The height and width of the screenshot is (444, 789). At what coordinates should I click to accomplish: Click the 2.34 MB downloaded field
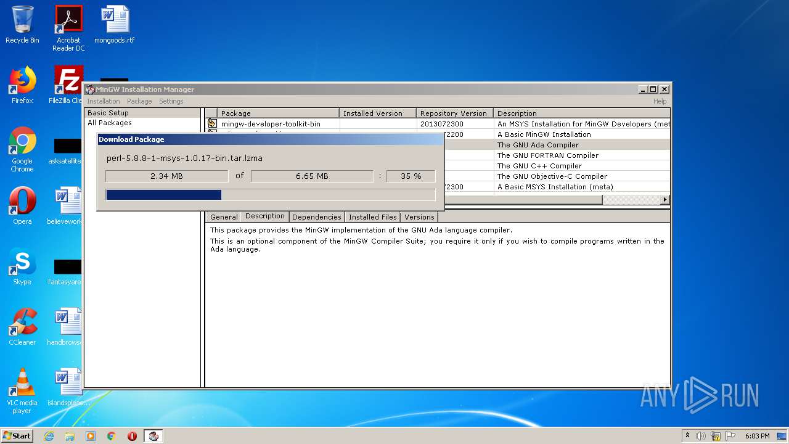coord(166,176)
